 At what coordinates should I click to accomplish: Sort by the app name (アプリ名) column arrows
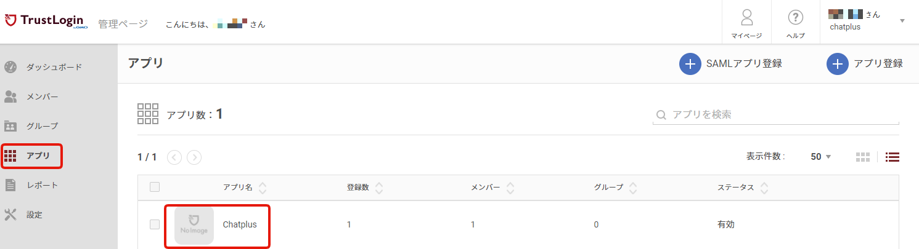(263, 188)
